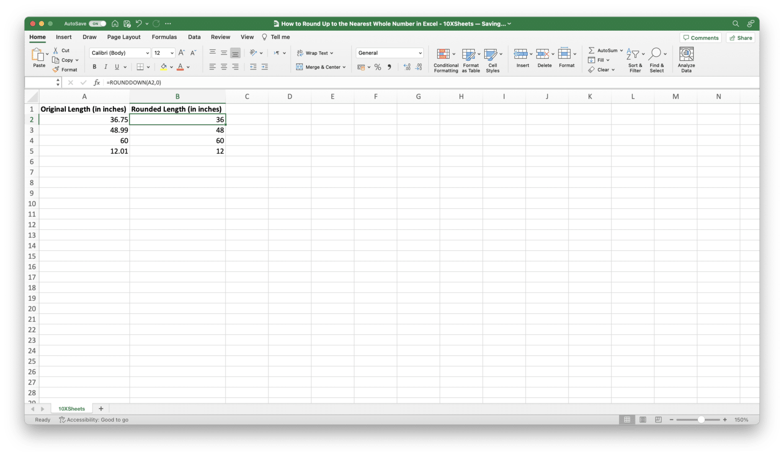Toggle underline formatting
The width and height of the screenshot is (784, 457).
pos(116,66)
